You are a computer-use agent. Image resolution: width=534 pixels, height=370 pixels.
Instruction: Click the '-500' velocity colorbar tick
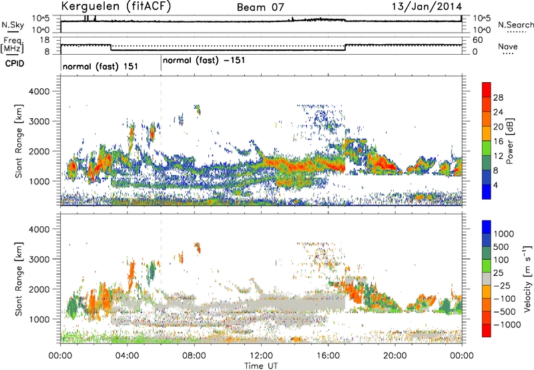coord(504,312)
